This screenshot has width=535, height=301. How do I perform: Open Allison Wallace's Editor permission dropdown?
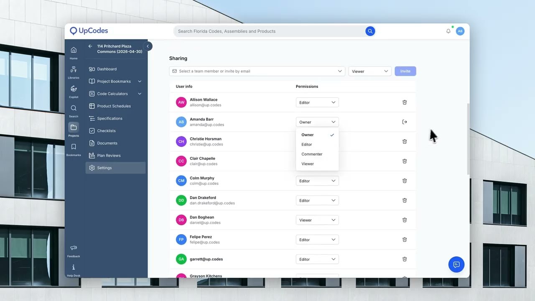[317, 102]
